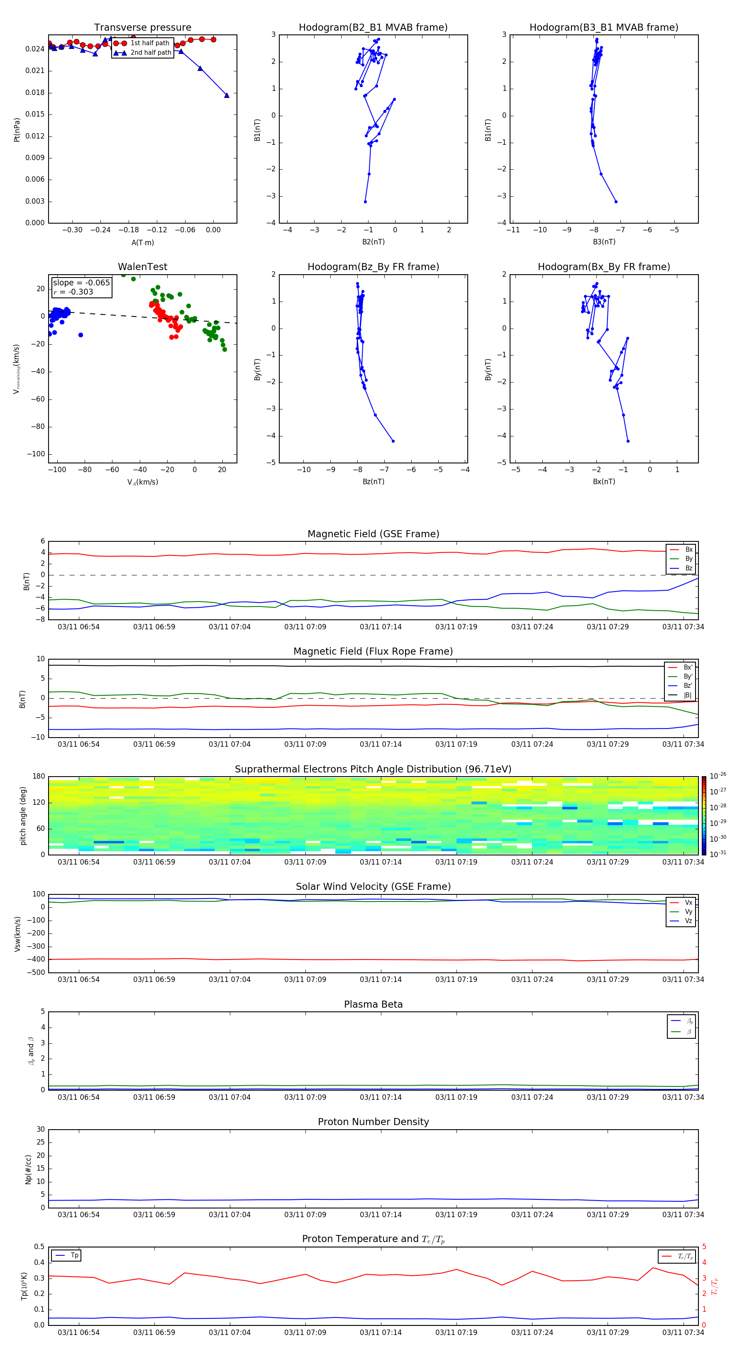747x1369 pixels.
Task: Click the 'VA(km/s)' x-axis label
Action: tap(142, 482)
